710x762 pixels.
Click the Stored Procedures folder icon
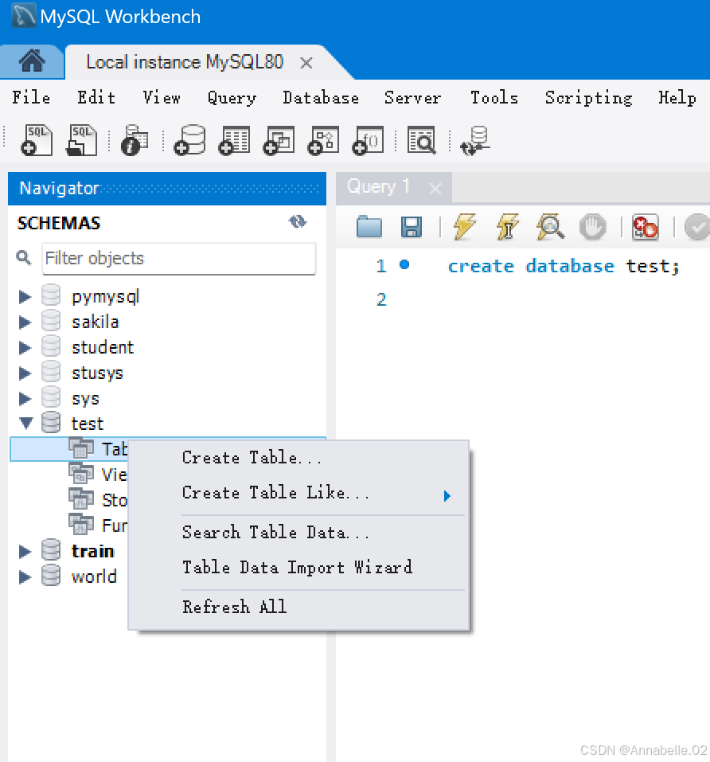pos(80,499)
